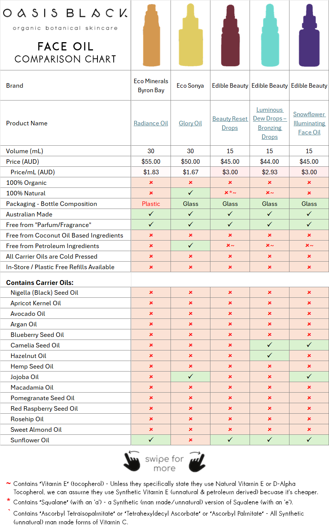The height and width of the screenshot is (527, 329).
Task: Click Camelia Seed Oil checkmark for Snowflower
Action: (x=309, y=345)
